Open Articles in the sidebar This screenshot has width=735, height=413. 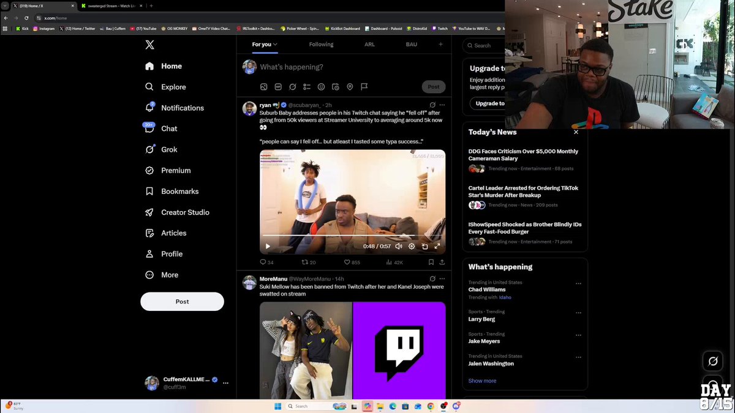pos(165,233)
